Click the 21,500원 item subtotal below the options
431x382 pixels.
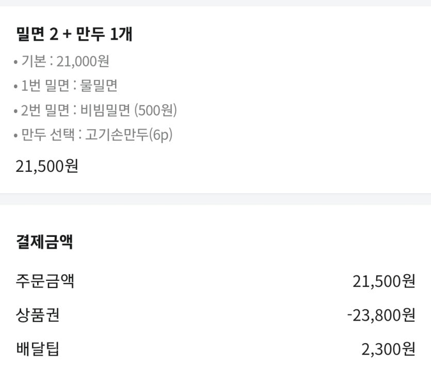[47, 166]
